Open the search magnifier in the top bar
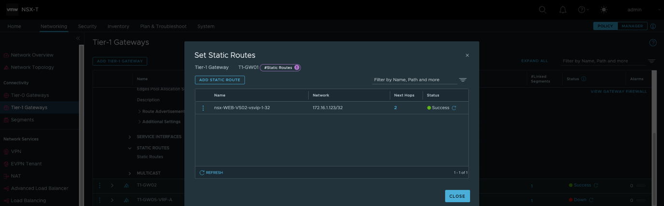The image size is (664, 206). pos(542,10)
